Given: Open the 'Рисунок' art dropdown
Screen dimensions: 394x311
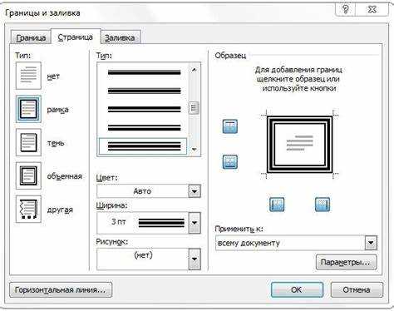Looking at the screenshot, I should (195, 259).
